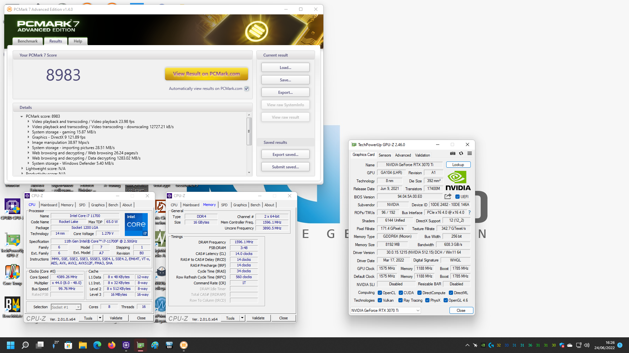The height and width of the screenshot is (353, 629).
Task: Open File Explorer from the taskbar
Action: [x=83, y=345]
